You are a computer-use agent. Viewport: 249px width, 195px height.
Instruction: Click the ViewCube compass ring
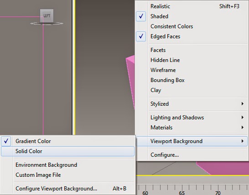(47, 24)
